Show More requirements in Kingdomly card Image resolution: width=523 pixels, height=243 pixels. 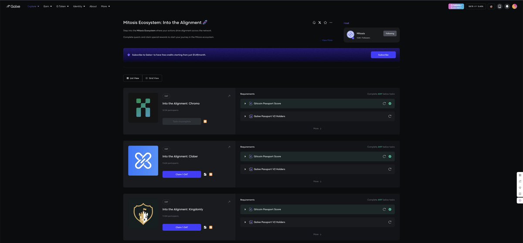[317, 234]
